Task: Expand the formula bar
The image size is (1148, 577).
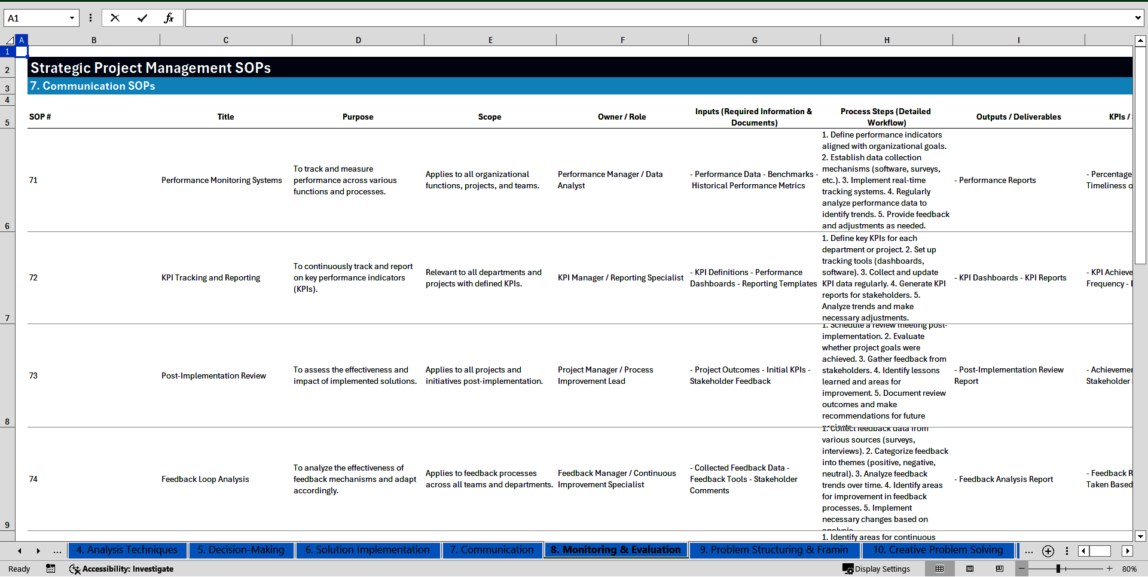Action: coord(1137,18)
